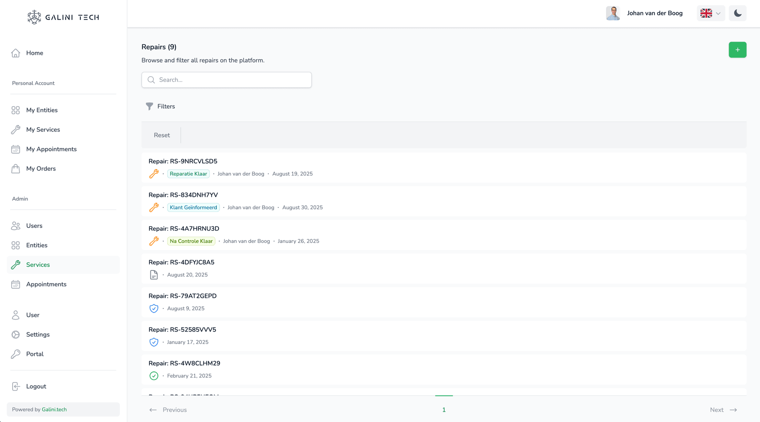760x422 pixels.
Task: Toggle dark mode with the moon icon
Action: click(737, 13)
